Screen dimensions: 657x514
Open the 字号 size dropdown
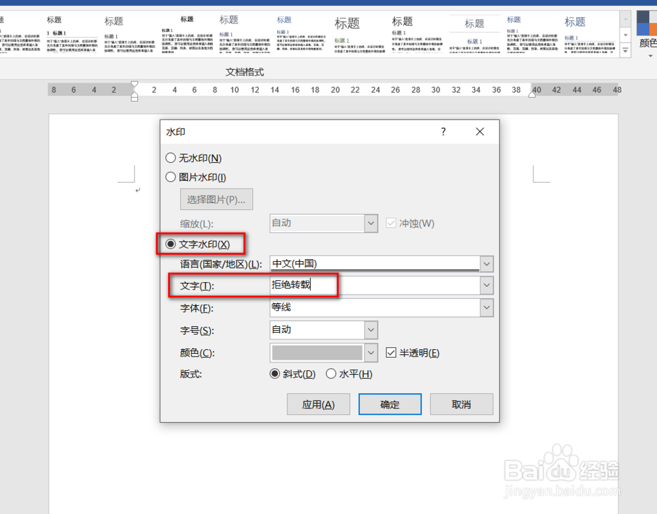pyautogui.click(x=371, y=330)
